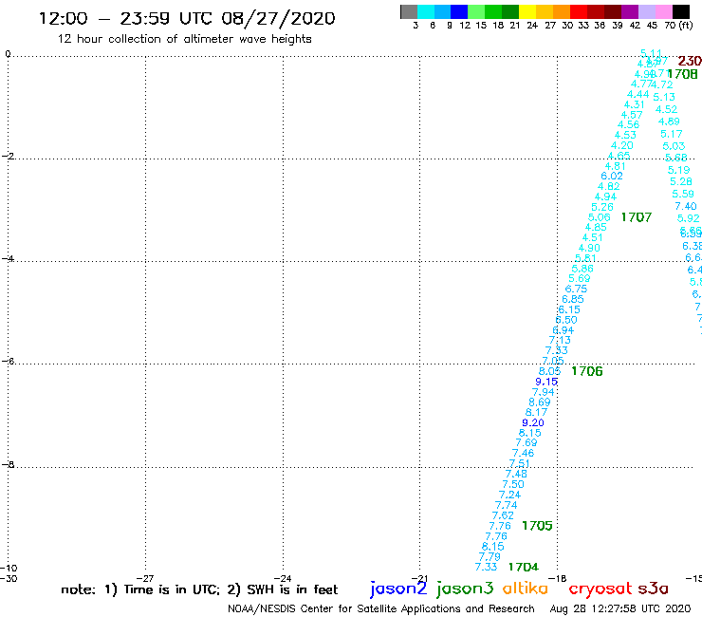Click the timestamp 'Aug 28 12:27:58 UTC 2020'
Screen dimensions: 702x617
[x=620, y=609]
